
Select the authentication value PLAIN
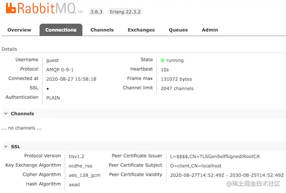point(53,98)
